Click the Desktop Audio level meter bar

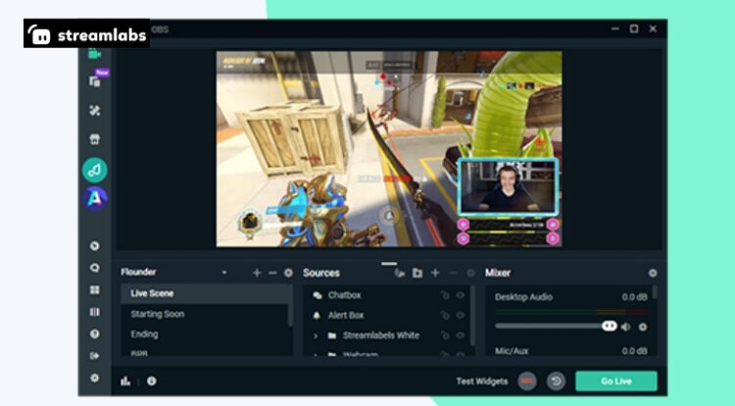[x=571, y=311]
